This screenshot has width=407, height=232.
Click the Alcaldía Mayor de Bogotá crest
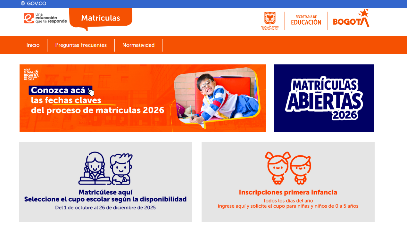[x=270, y=21]
